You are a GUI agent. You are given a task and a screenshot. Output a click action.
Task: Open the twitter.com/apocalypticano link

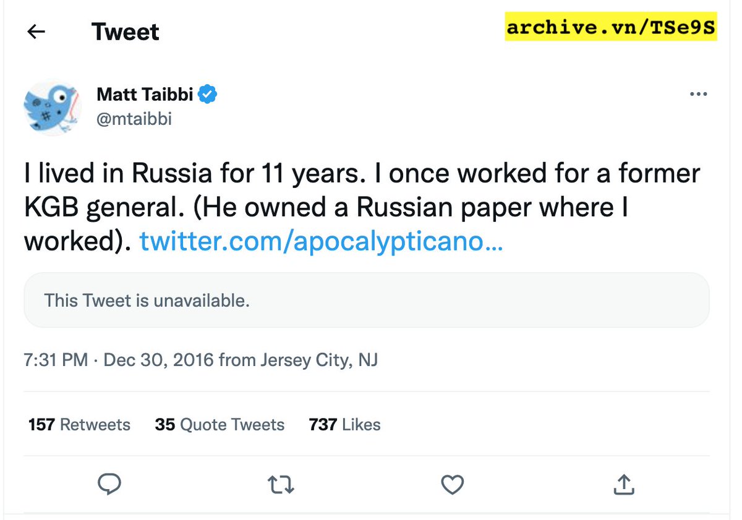coord(321,242)
